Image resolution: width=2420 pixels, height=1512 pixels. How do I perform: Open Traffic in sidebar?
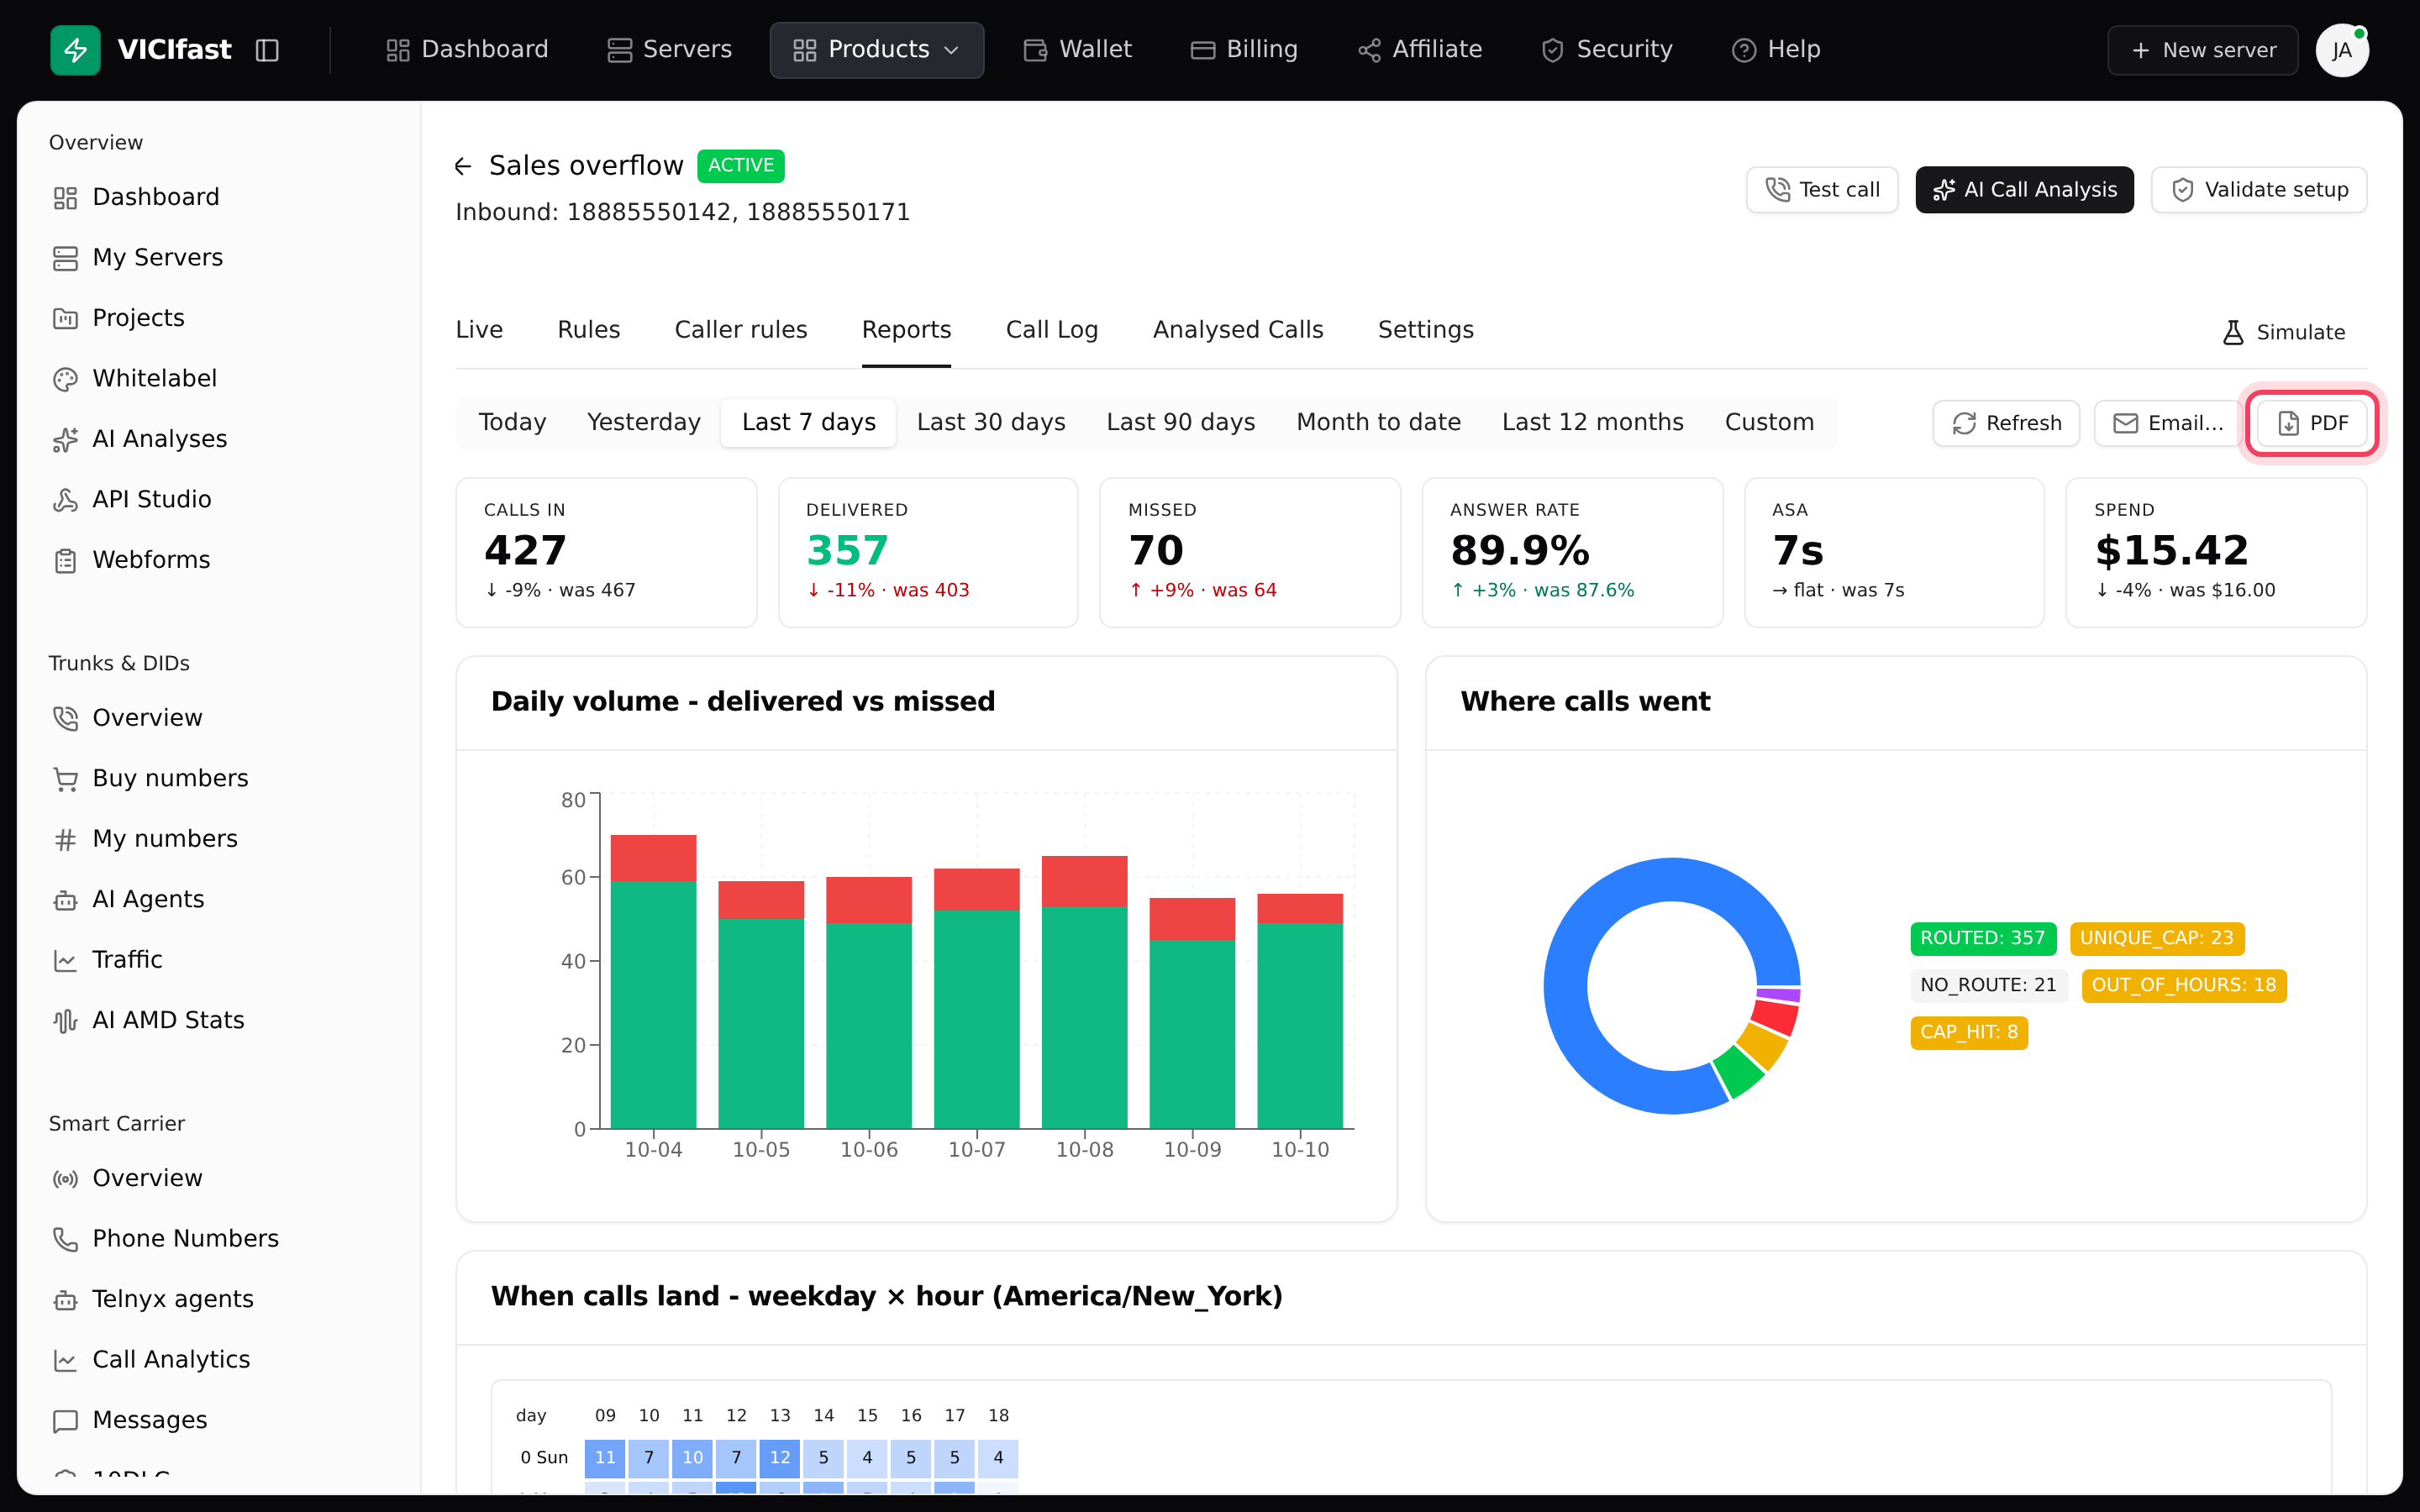coord(219,960)
